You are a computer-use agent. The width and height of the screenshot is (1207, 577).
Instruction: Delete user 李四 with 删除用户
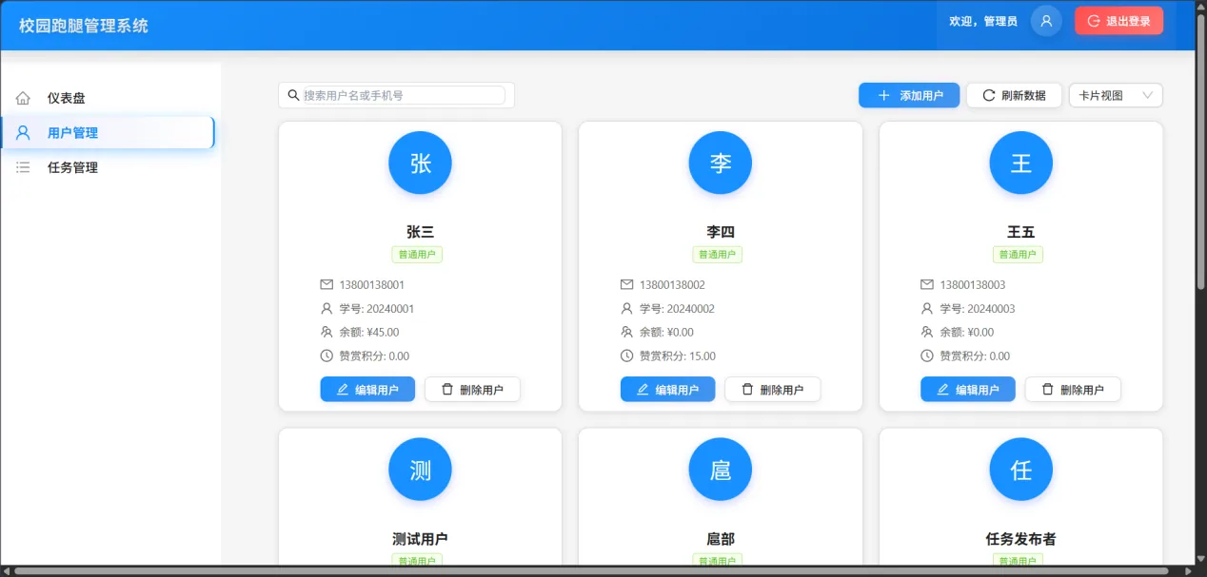click(x=772, y=389)
